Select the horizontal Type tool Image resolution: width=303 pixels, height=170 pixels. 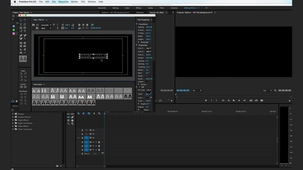click(x=21, y=25)
